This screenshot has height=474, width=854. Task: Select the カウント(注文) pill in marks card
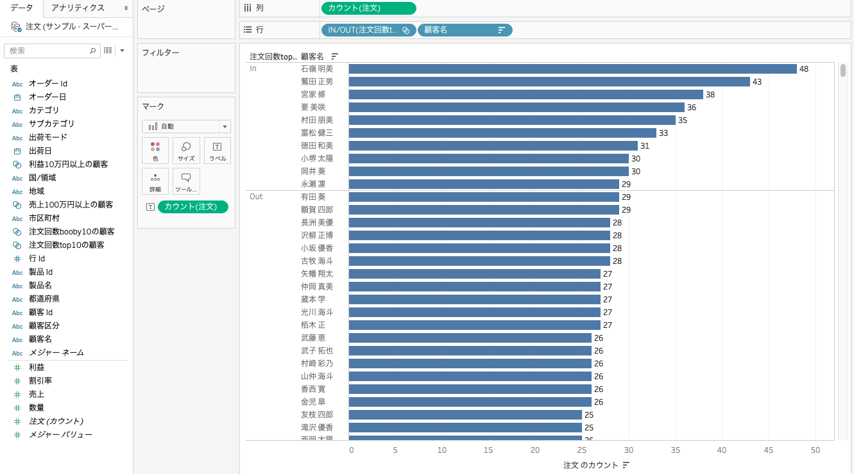coord(192,207)
